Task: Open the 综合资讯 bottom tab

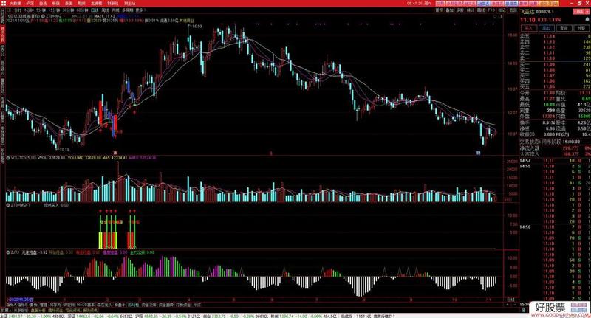Action: (72, 311)
